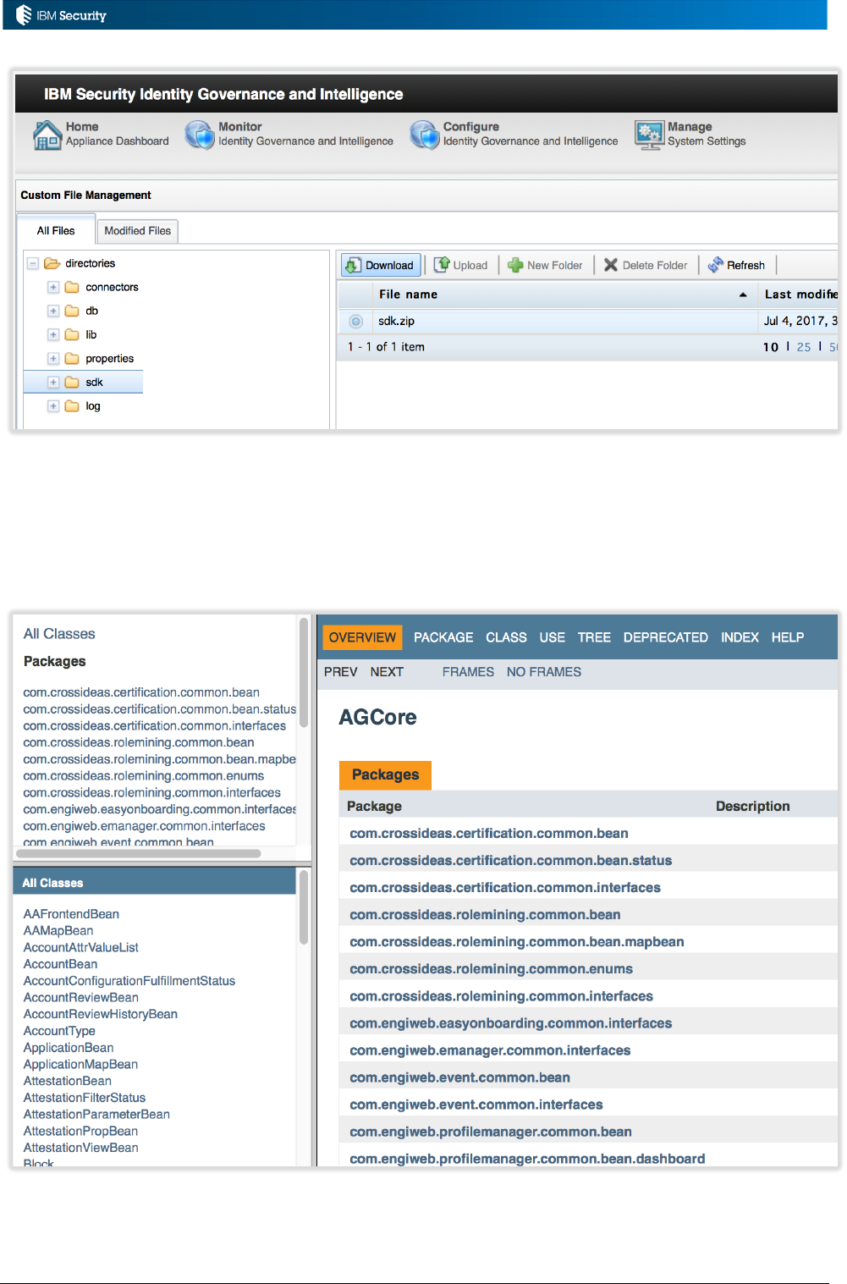This screenshot has width=847, height=1284.
Task: Open com.crossideas.certification.common.bean in the Package table
Action: 489,834
